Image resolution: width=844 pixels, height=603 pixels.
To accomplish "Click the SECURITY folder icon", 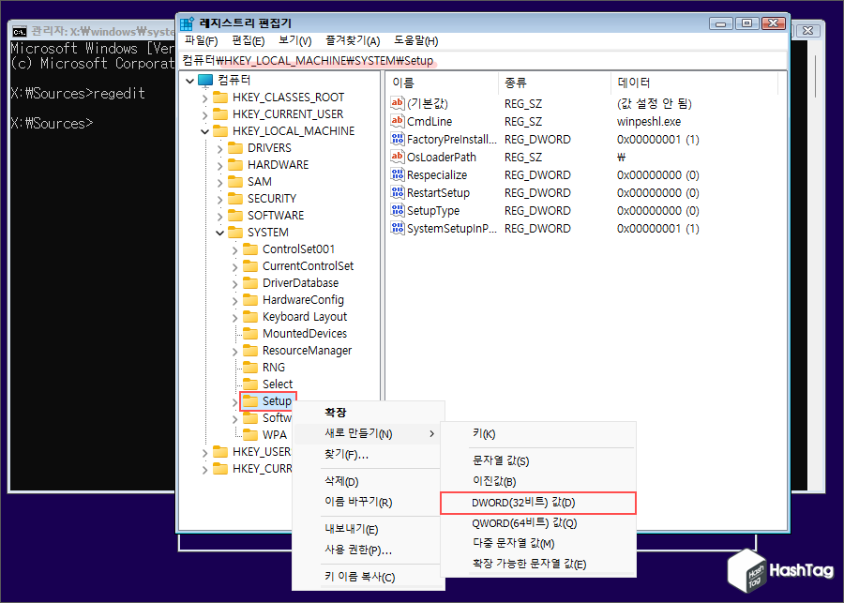I will pos(235,199).
